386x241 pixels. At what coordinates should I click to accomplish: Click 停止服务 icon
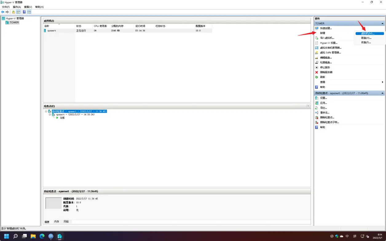[x=317, y=67]
